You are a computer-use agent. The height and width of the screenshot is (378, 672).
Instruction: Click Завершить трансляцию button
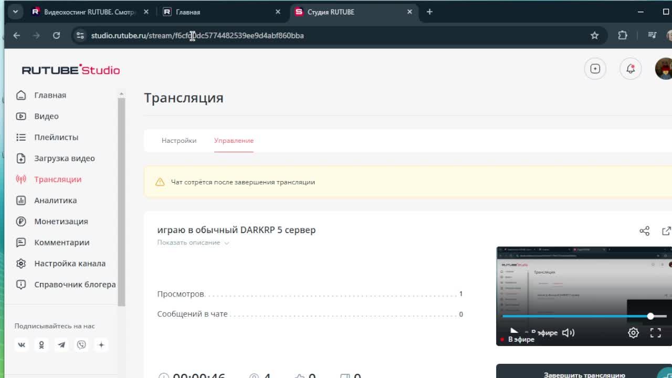tap(584, 371)
